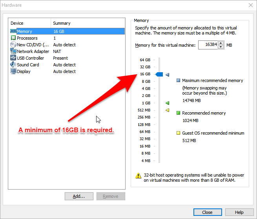Select the Network Adapter icon
This screenshot has height=219, width=257.
pyautogui.click(x=13, y=51)
